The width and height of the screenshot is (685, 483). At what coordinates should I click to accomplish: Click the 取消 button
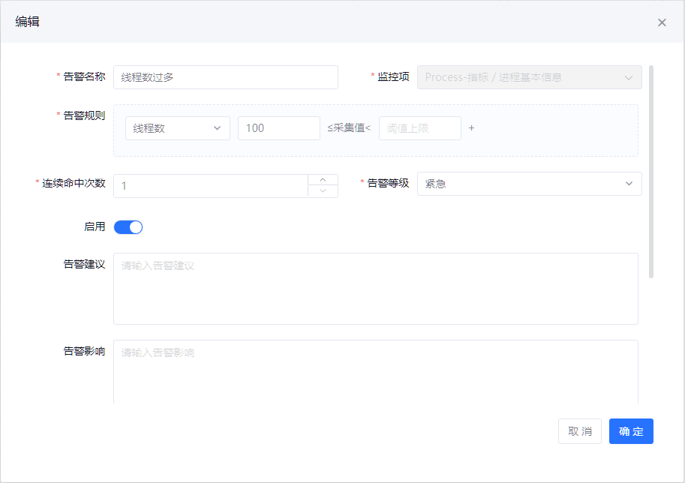(x=580, y=431)
